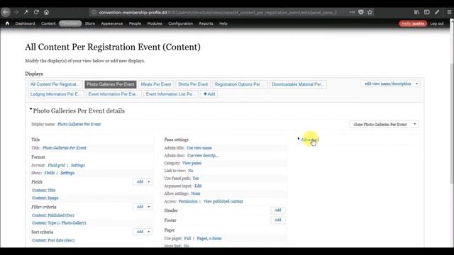Click the browser forward arrow
The width and height of the screenshot is (454, 255).
click(16, 12)
